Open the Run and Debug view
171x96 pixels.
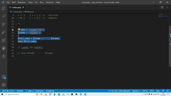(x=3, y=32)
